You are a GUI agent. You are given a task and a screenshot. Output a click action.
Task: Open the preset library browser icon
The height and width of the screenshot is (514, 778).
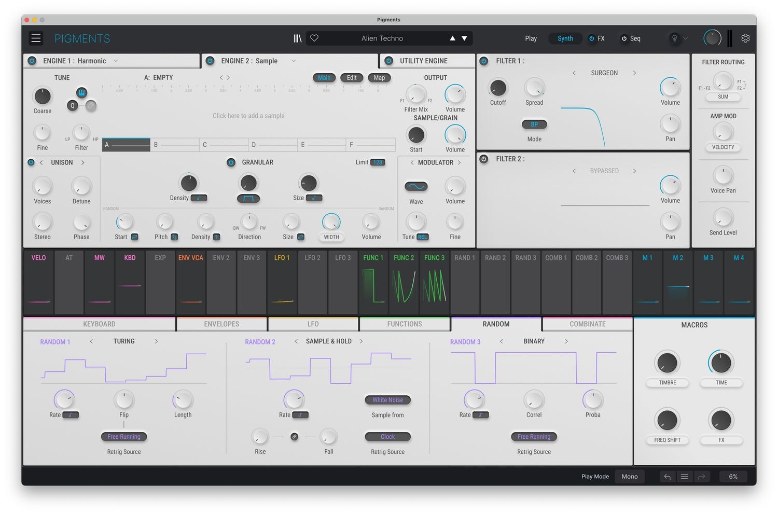click(x=297, y=38)
